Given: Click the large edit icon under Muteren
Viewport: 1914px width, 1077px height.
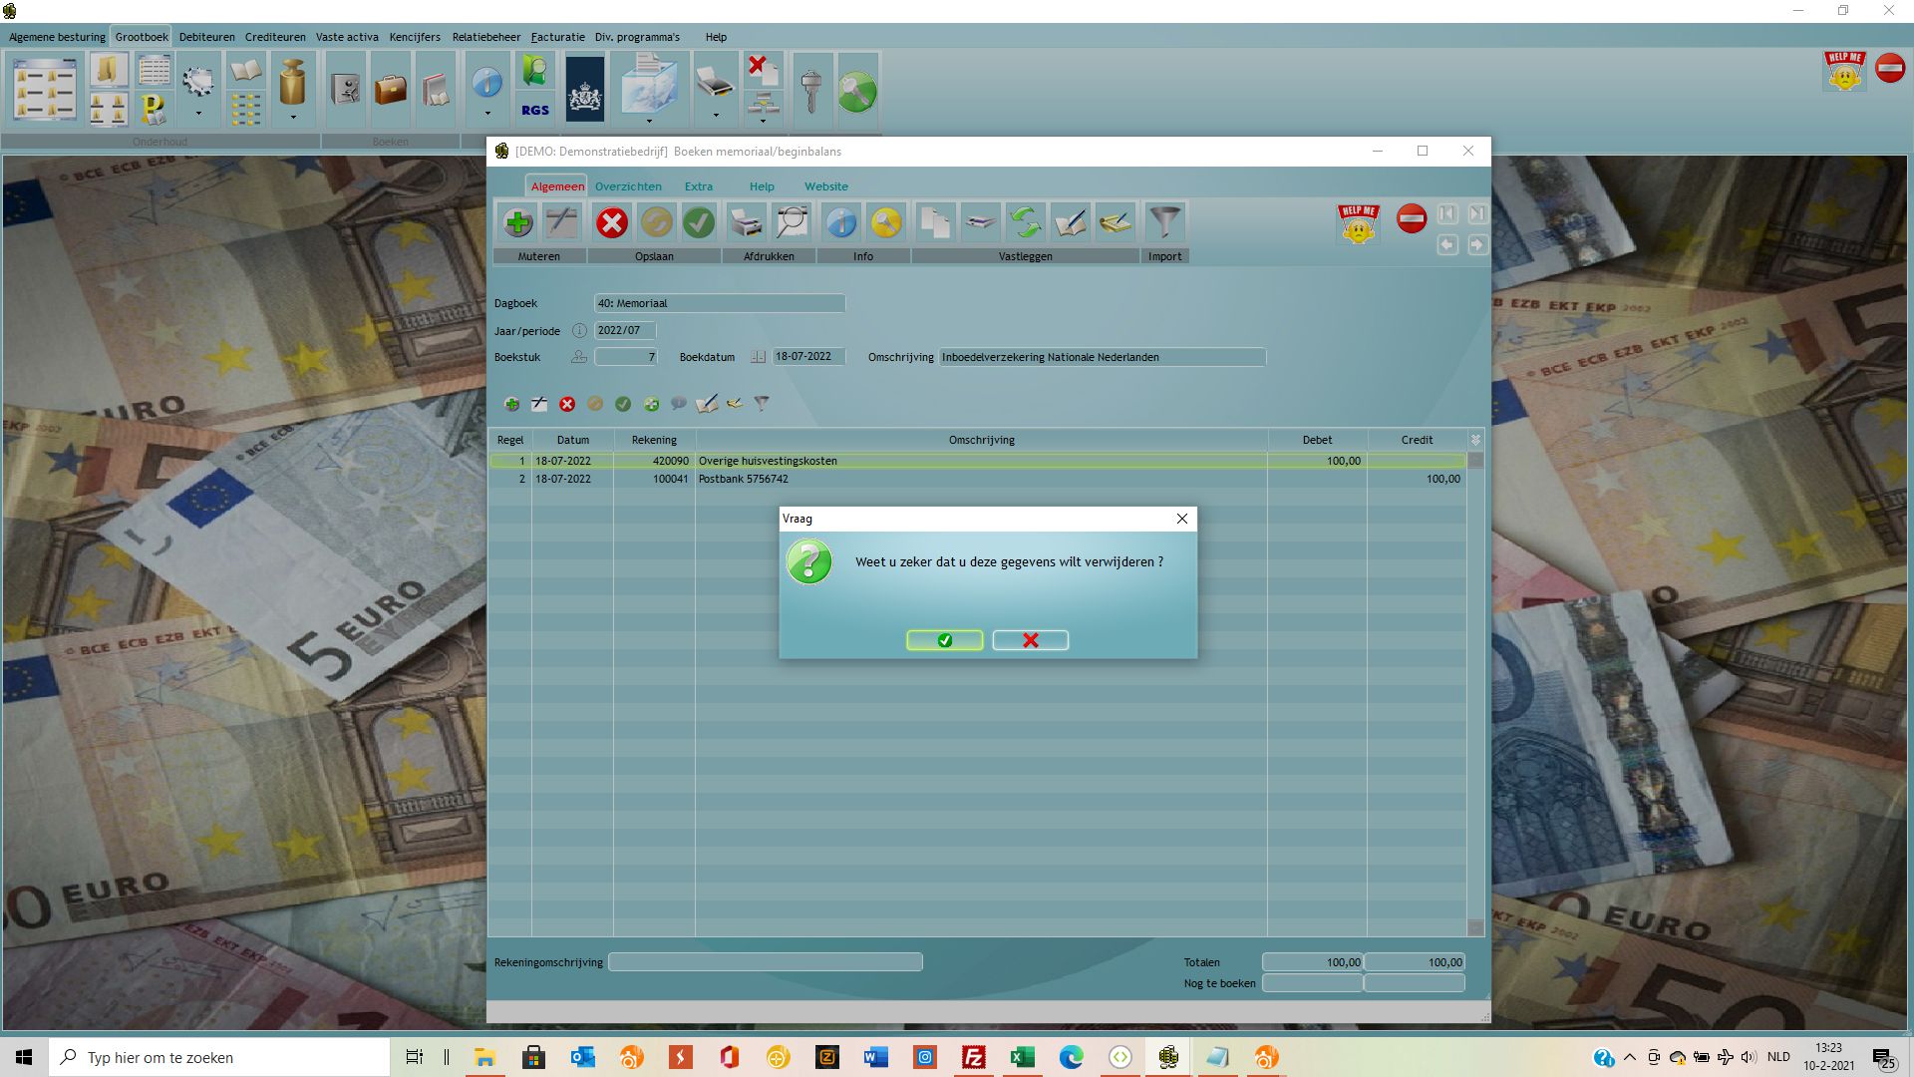Looking at the screenshot, I should tap(561, 222).
